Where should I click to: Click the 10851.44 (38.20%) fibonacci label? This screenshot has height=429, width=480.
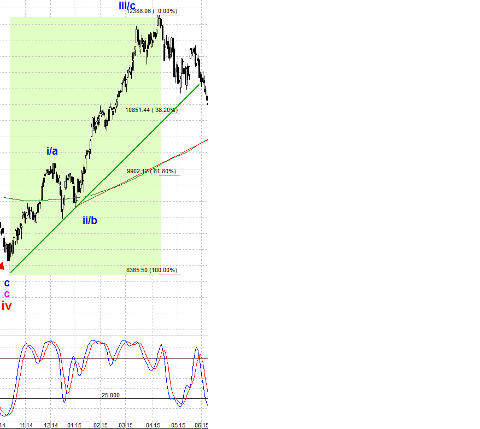point(151,109)
